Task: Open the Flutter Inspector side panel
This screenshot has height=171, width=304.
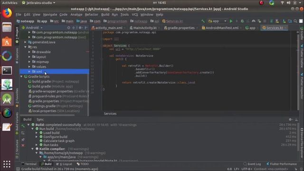Action: [x=302, y=86]
